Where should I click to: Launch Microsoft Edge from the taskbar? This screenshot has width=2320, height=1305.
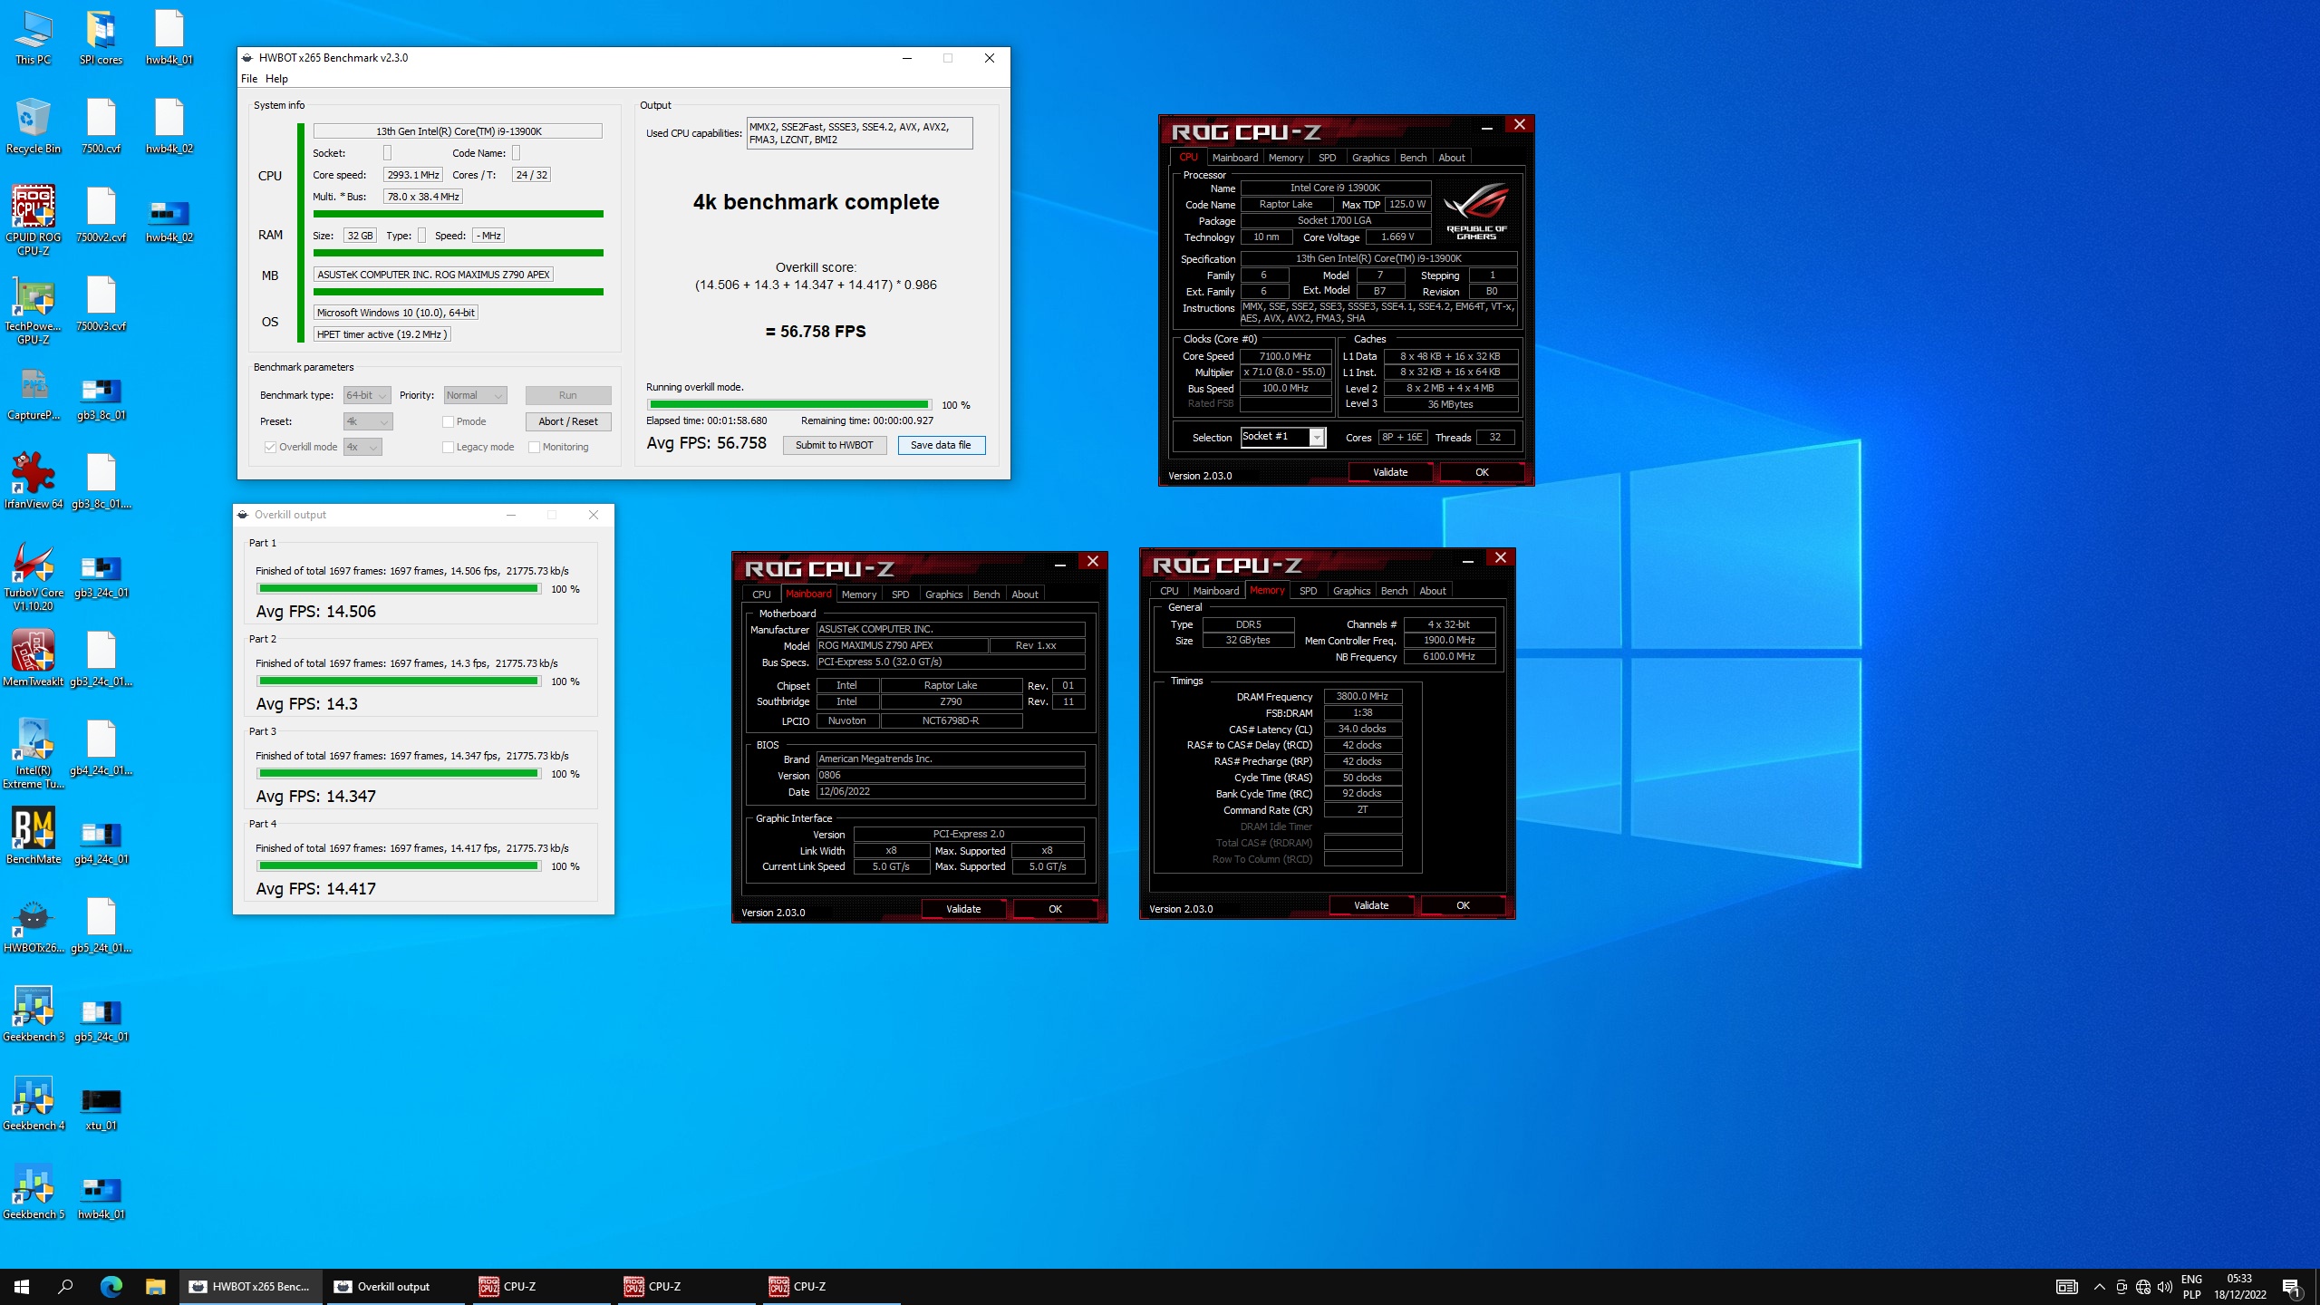click(x=111, y=1287)
